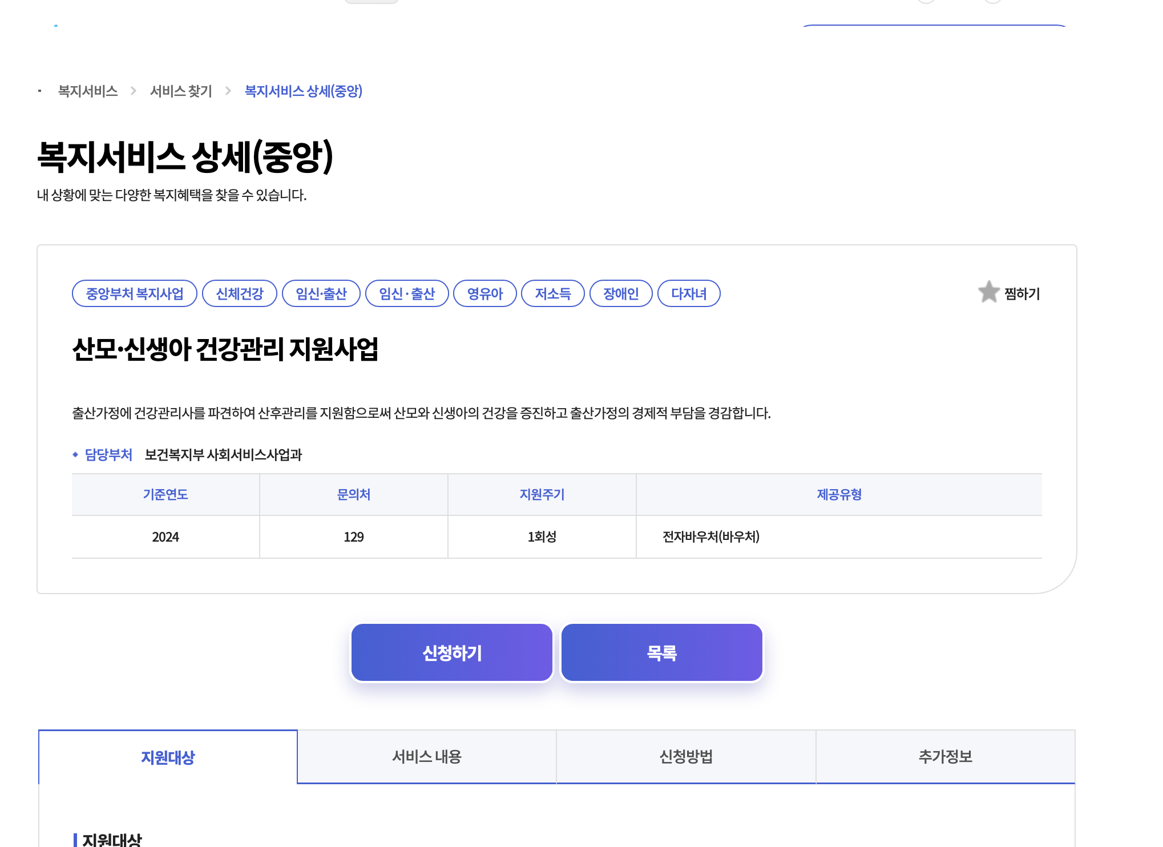
Task: Click chevron after 복지서비스 breadcrumb
Action: coord(134,91)
